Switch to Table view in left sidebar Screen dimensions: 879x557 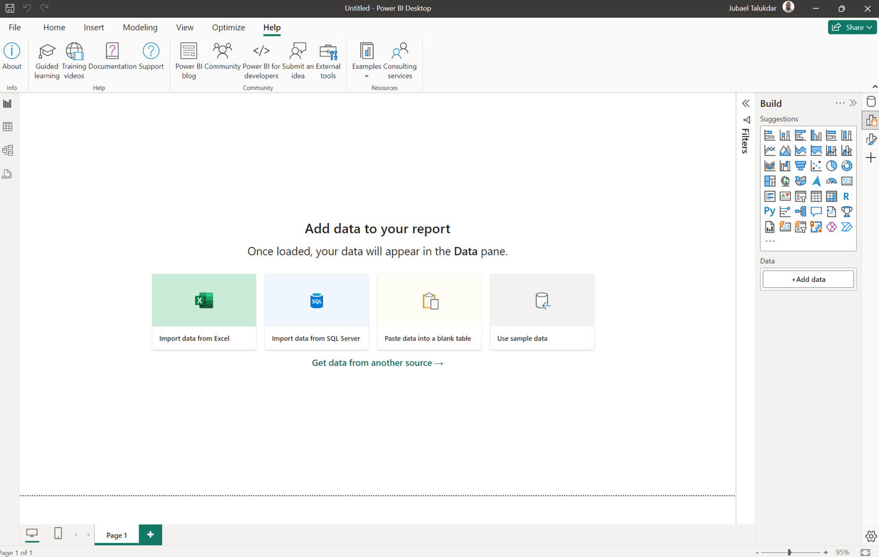pyautogui.click(x=7, y=127)
